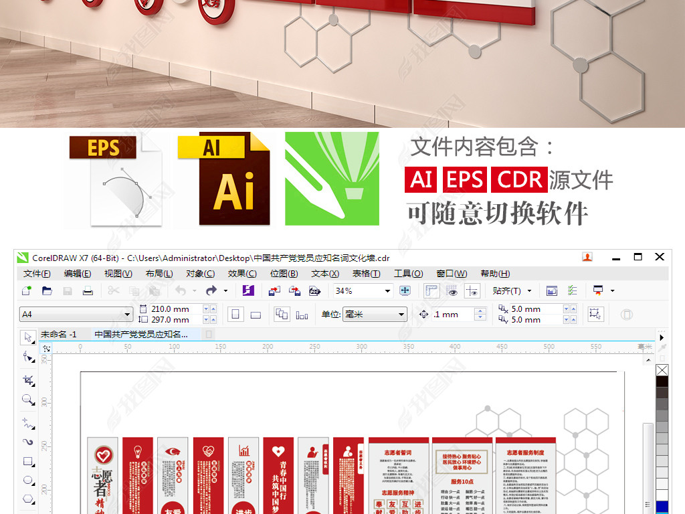The width and height of the screenshot is (685, 514).
Task: Click the Print icon in toolbar
Action: [87, 290]
